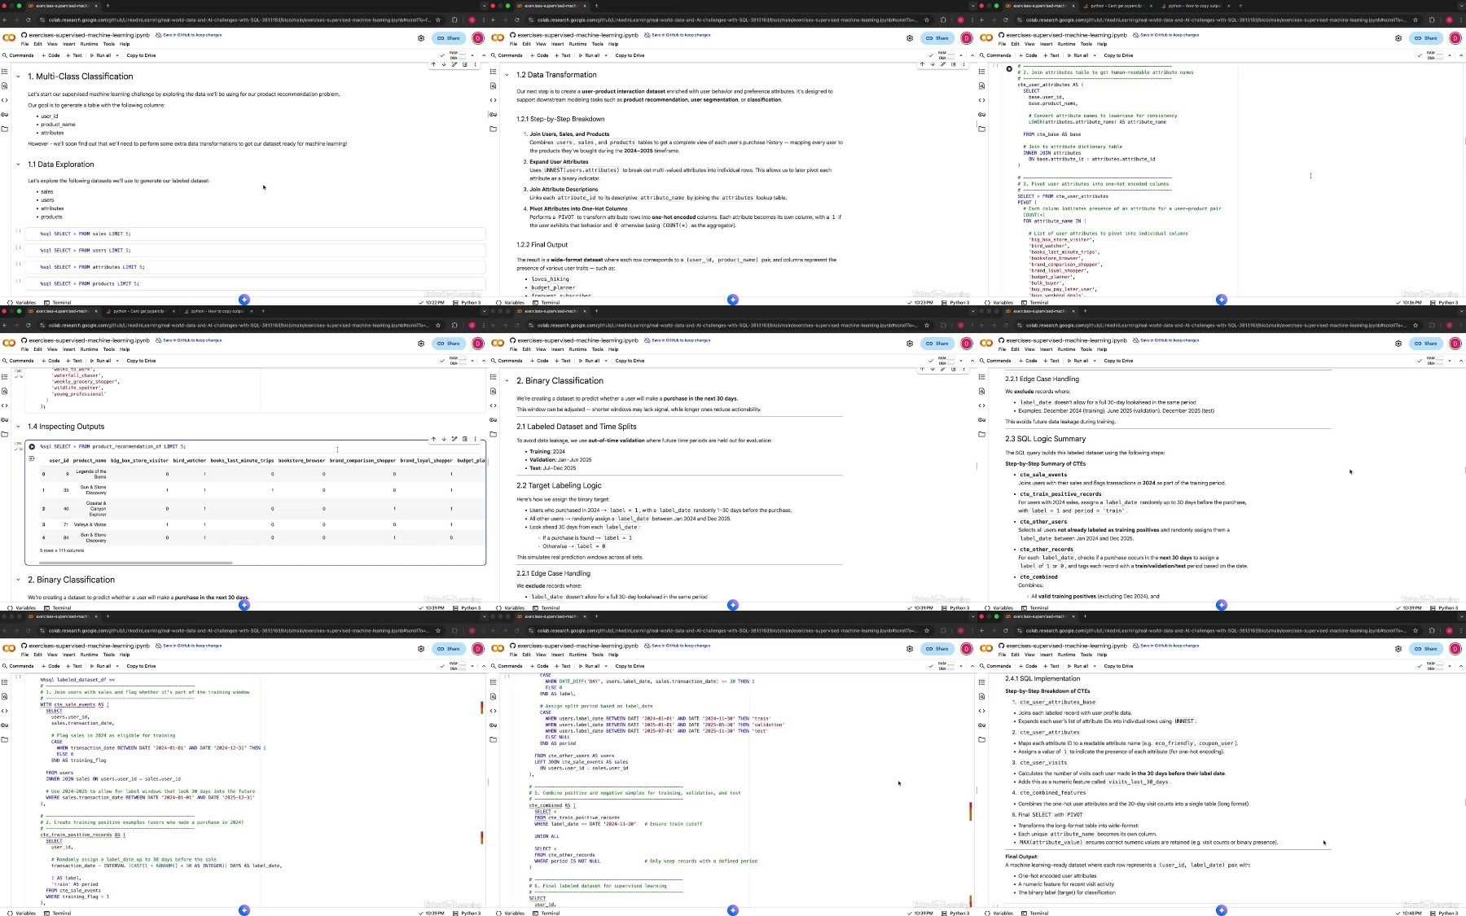Open RAM/Disk resources dropdown in 1.2 Data Transformation window
The width and height of the screenshot is (1466, 916).
pyautogui.click(x=961, y=55)
